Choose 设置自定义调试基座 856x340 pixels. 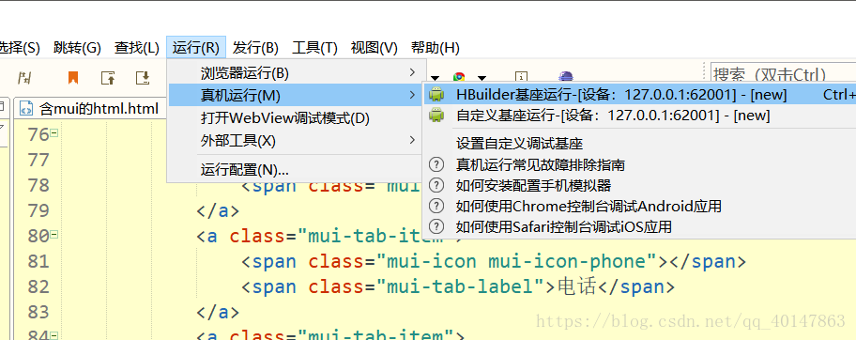click(640, 144)
